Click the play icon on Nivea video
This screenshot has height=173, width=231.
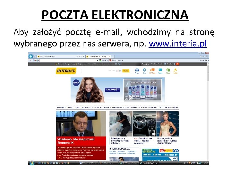126,98
